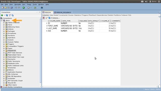
Task: Click the green plus New Connection icon
Action: tap(2, 15)
